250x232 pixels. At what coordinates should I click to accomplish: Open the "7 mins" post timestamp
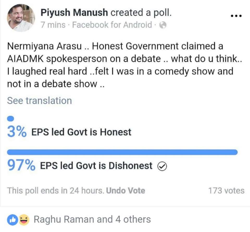pyautogui.click(x=53, y=25)
